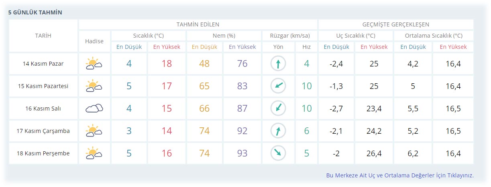Click wind direction arrow for 16 Kasım Salı
Image resolution: width=491 pixels, height=187 pixels.
(x=278, y=109)
